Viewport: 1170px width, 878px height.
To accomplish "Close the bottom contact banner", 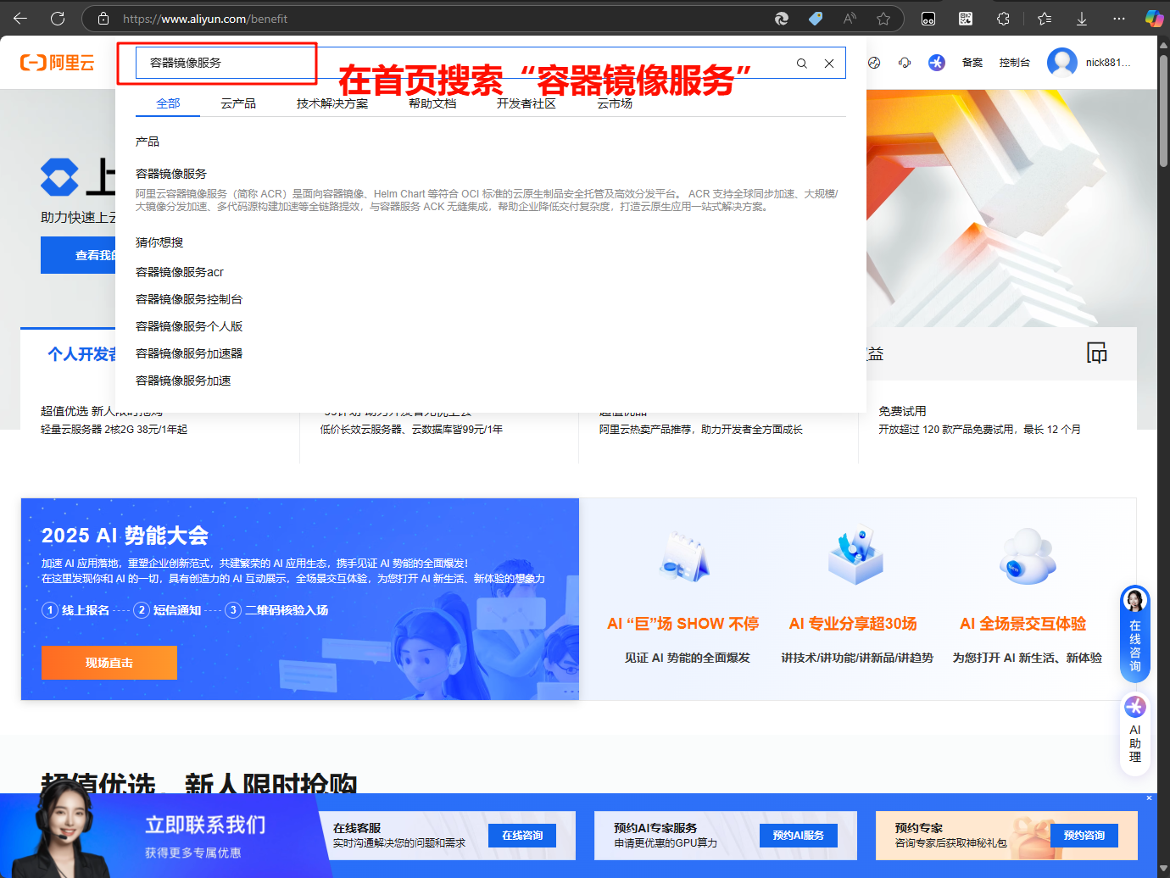I will (x=1150, y=798).
